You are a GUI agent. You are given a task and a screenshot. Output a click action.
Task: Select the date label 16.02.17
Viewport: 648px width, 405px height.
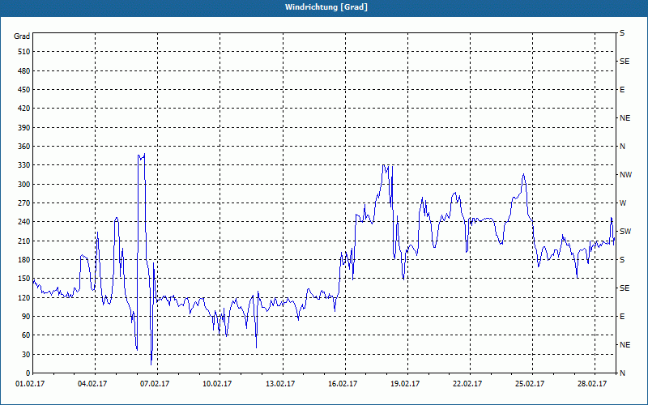pyautogui.click(x=343, y=384)
